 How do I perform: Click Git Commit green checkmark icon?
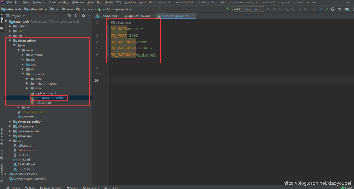coord(327,9)
